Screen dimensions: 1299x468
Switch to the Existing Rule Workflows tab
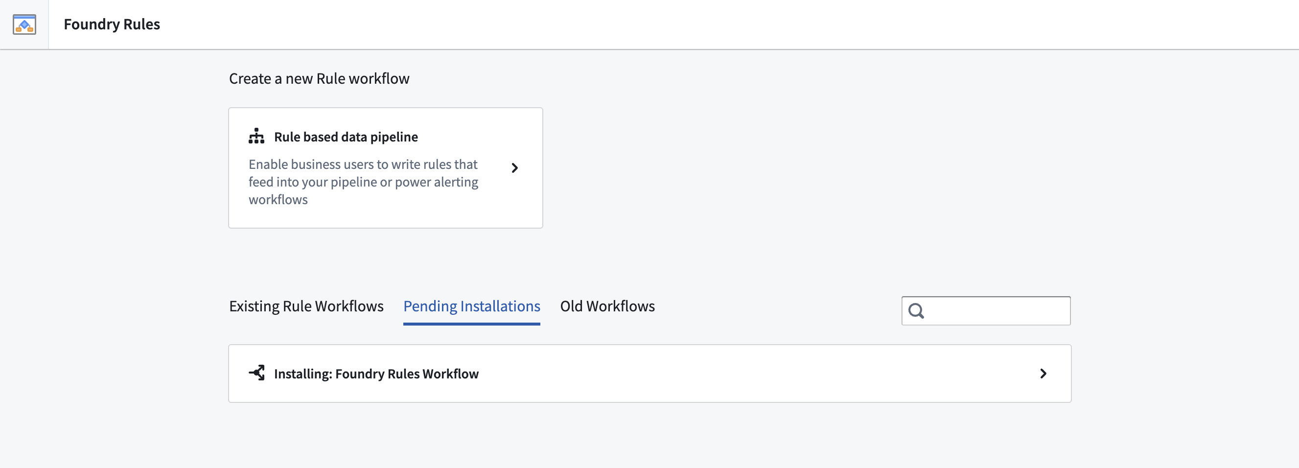306,306
